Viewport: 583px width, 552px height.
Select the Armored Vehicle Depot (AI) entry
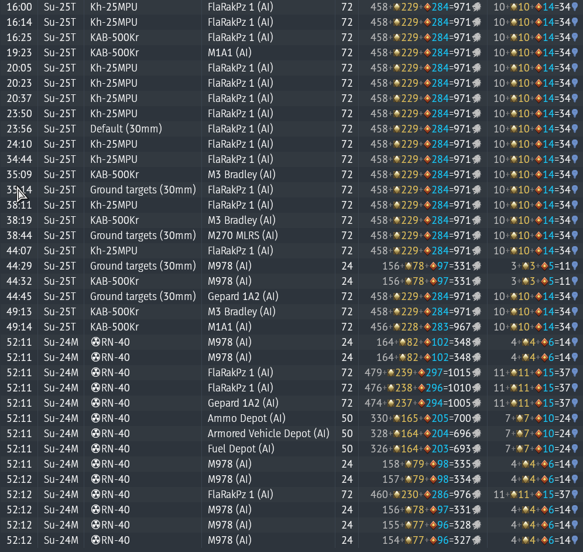pyautogui.click(x=268, y=434)
